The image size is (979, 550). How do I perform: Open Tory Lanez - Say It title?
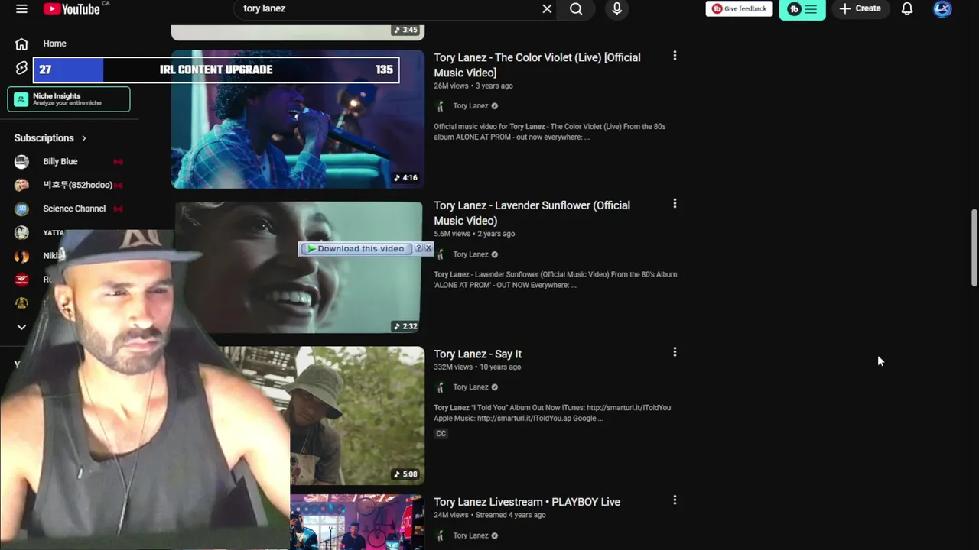477,354
